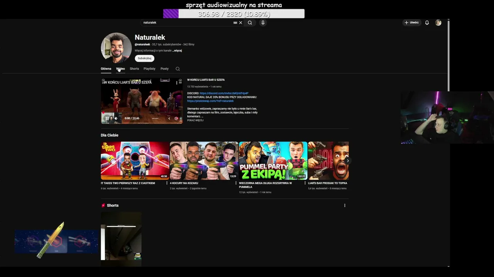The width and height of the screenshot is (494, 277).
Task: Start voice search with the microphone icon
Action: (263, 23)
